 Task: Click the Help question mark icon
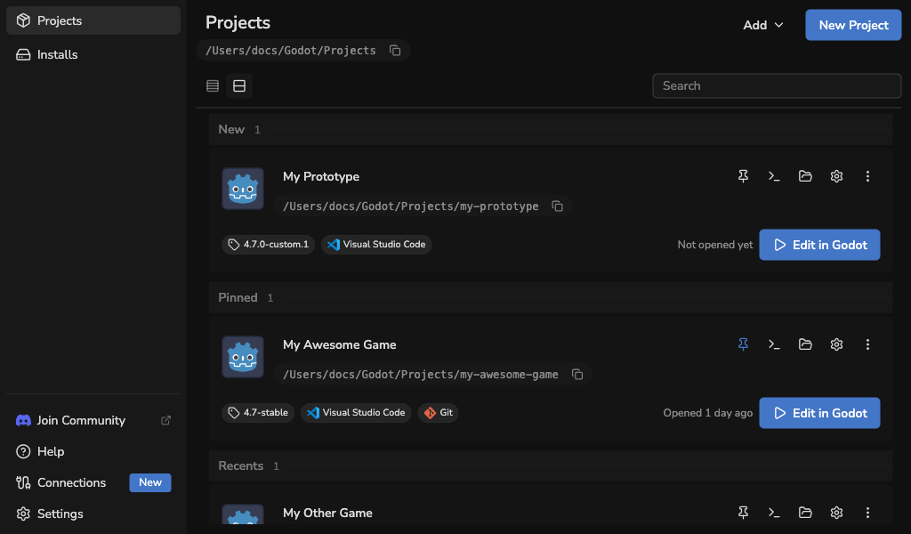(x=23, y=451)
